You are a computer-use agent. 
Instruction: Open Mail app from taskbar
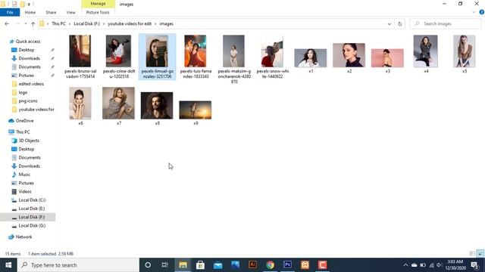point(217,265)
